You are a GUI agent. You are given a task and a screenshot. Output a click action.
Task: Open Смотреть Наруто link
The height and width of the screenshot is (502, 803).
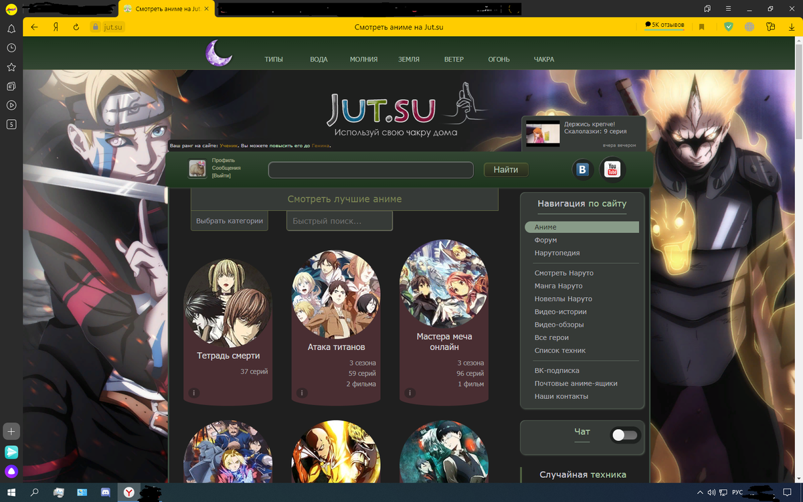click(564, 273)
